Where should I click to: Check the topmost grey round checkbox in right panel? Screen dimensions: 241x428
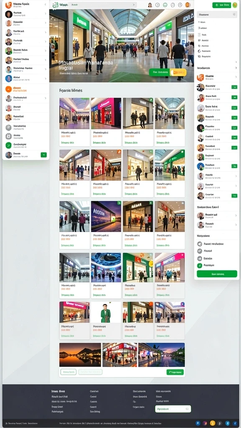click(200, 244)
